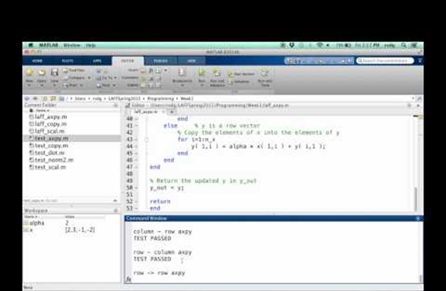Click the forward arrow in folder toolbar
The image size is (446, 291).
point(35,99)
